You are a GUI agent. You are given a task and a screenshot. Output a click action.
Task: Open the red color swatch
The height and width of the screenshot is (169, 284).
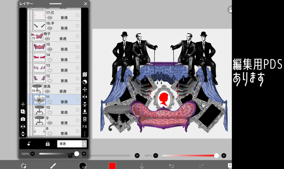(112, 166)
